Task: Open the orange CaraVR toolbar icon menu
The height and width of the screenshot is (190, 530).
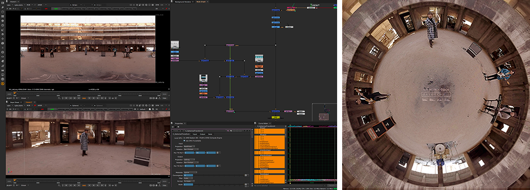Action: (x=3, y=84)
